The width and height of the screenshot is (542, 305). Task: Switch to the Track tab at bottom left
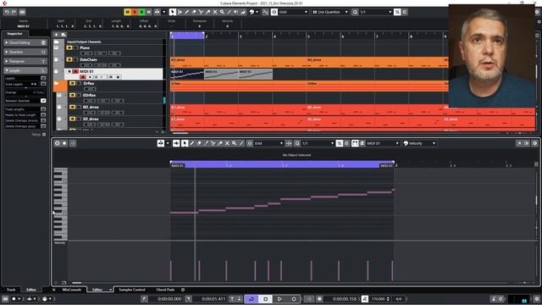[11, 290]
